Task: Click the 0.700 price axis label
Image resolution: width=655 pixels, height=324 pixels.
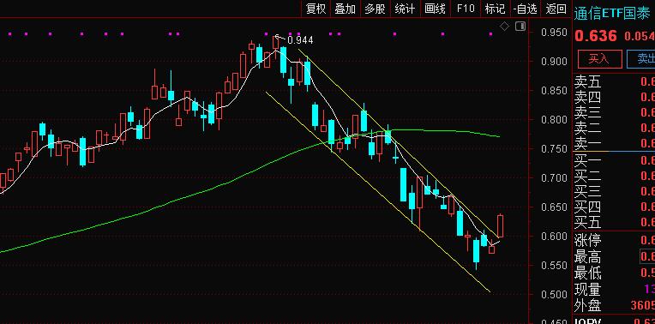Action: (554, 178)
